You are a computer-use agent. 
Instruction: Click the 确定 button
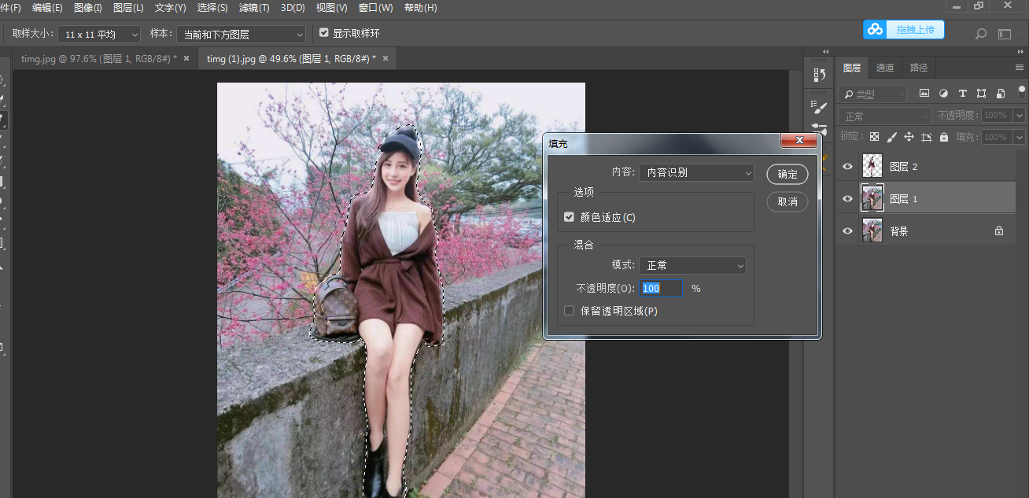click(x=787, y=175)
